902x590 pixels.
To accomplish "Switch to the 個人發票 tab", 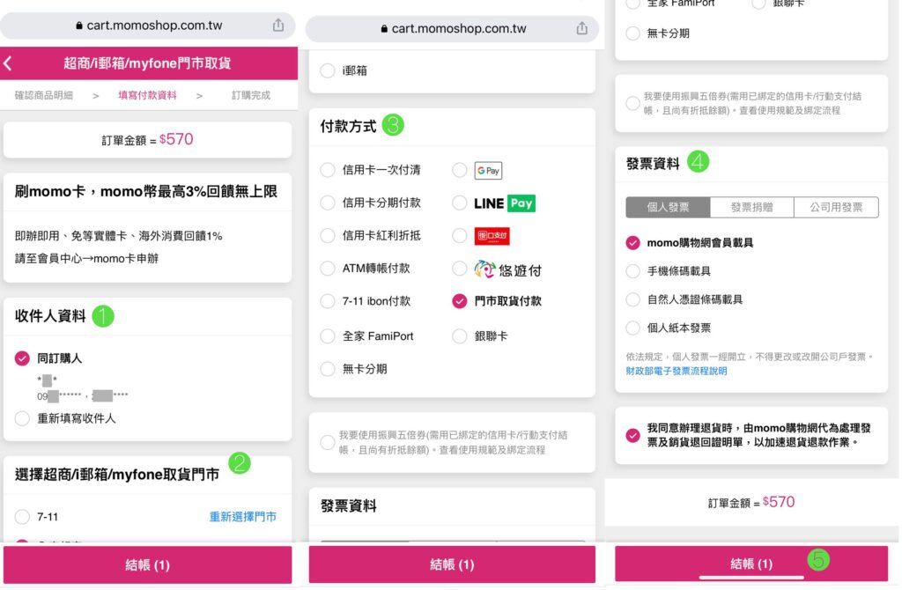I will (x=668, y=207).
